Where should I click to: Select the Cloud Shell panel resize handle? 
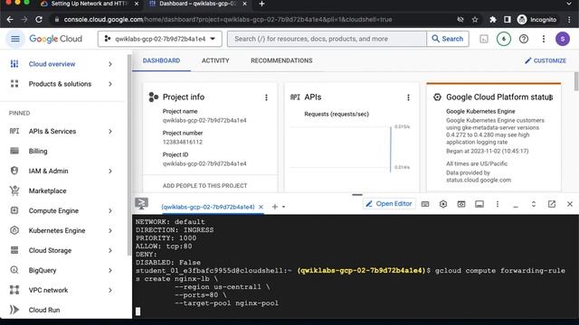[x=357, y=195]
